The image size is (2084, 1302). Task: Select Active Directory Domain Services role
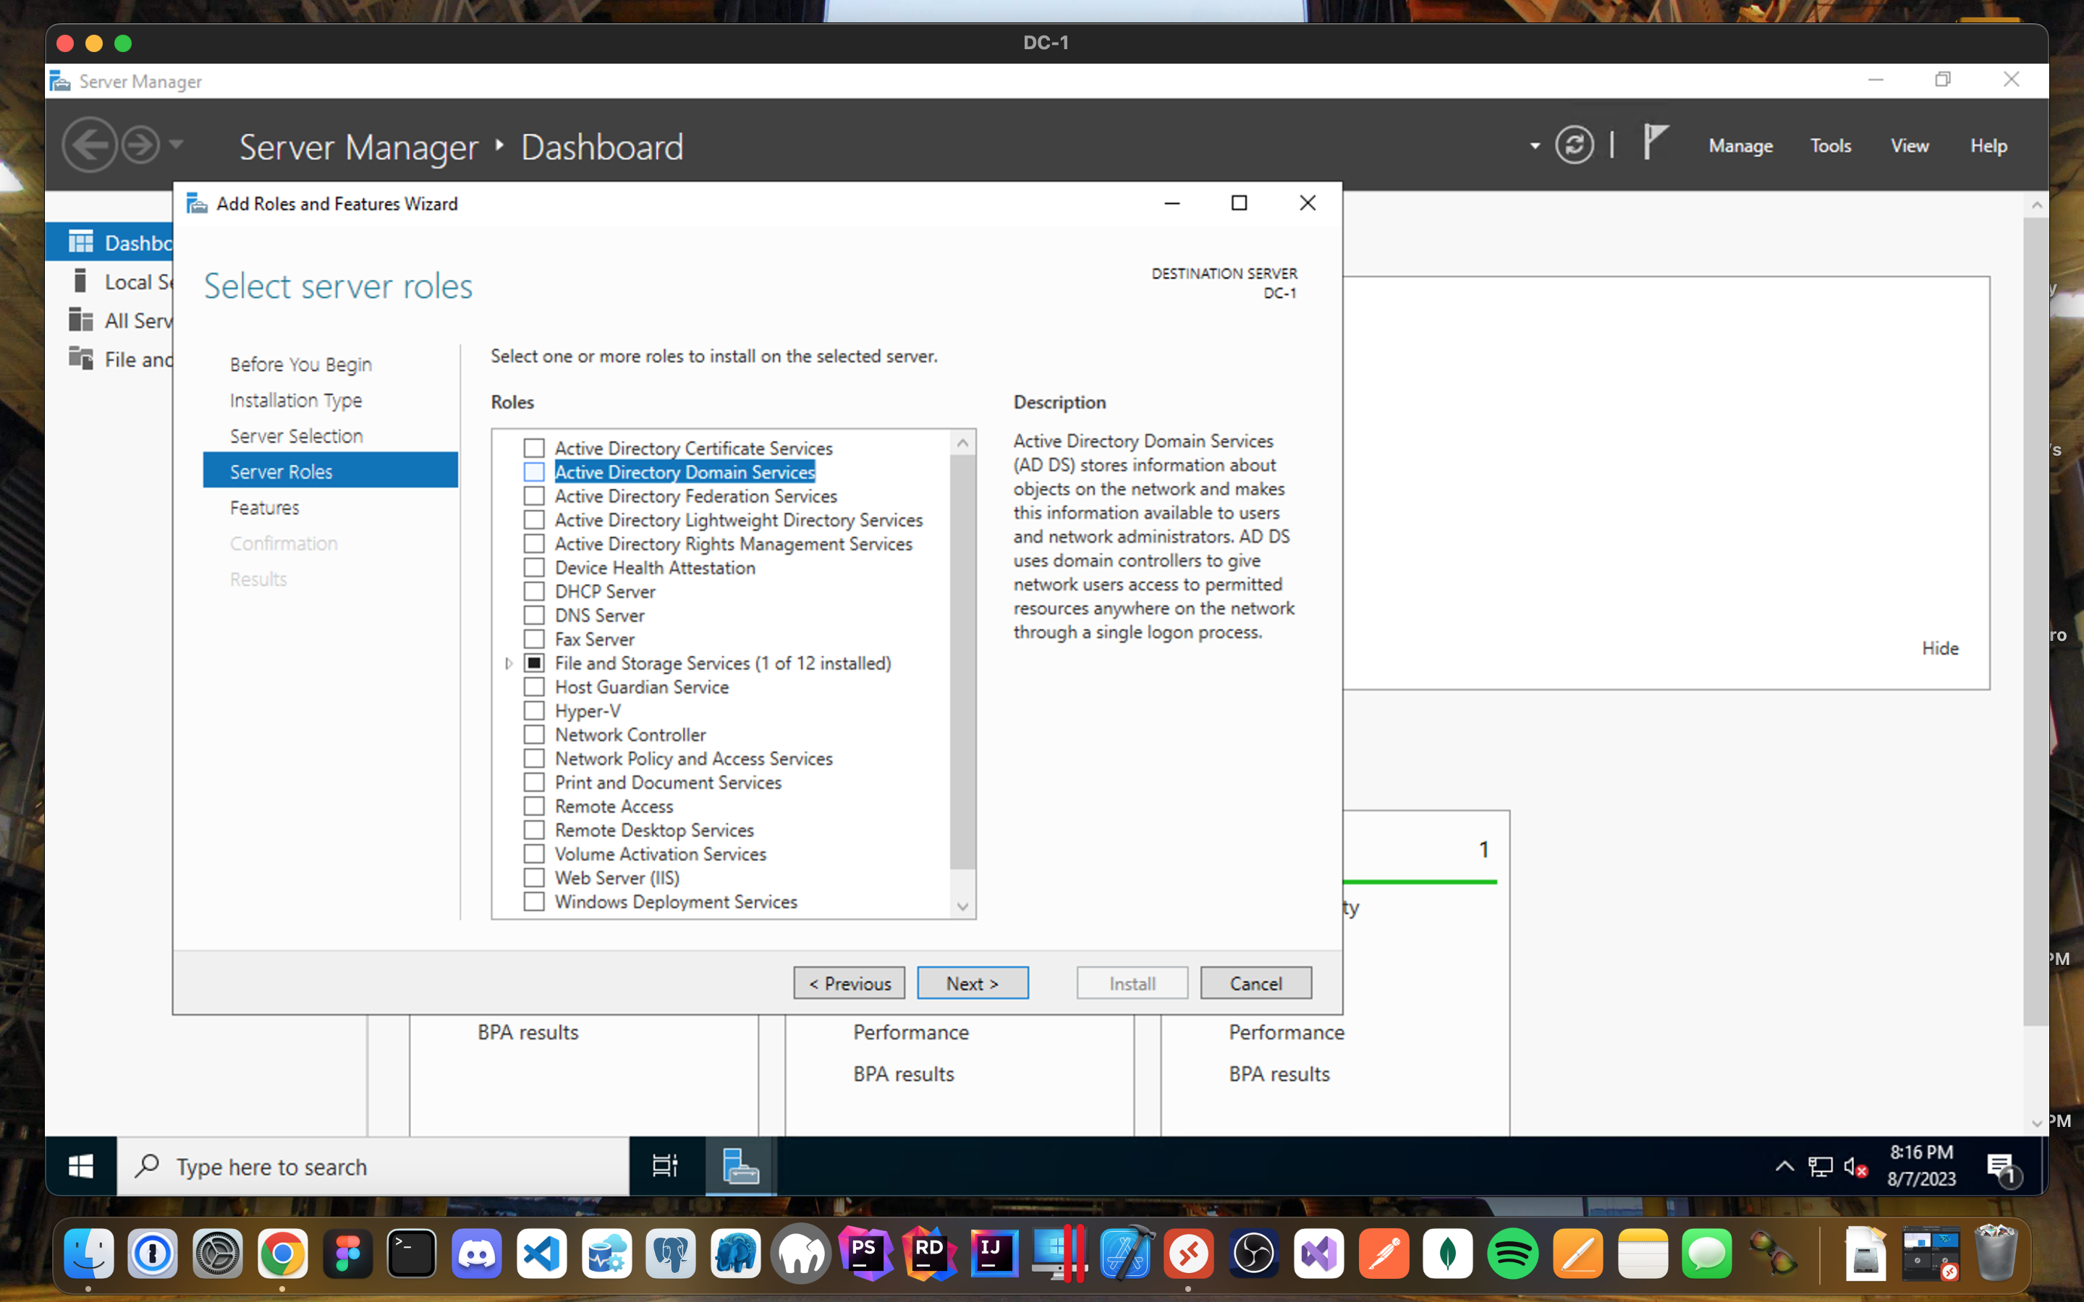click(x=535, y=472)
